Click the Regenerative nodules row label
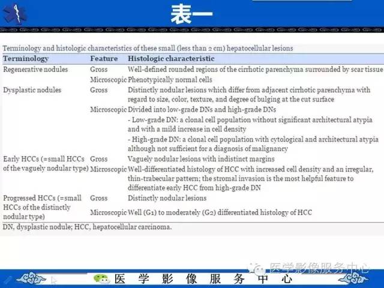 35,70
